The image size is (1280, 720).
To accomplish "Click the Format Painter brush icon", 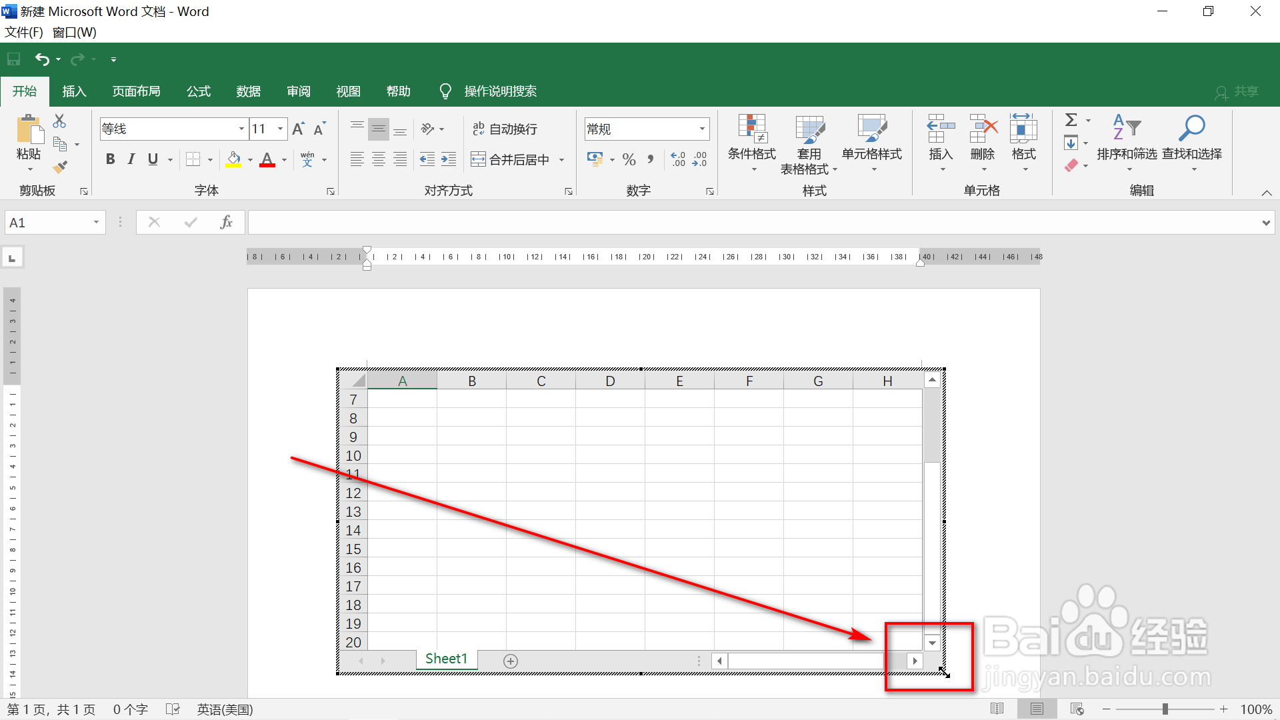I will (60, 167).
